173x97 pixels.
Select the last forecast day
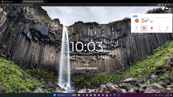point(167,29)
